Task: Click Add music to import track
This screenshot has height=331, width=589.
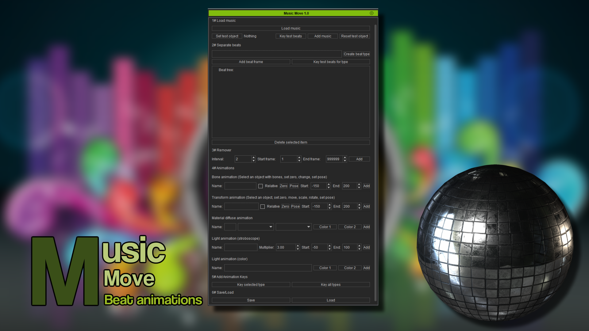Action: pyautogui.click(x=323, y=36)
